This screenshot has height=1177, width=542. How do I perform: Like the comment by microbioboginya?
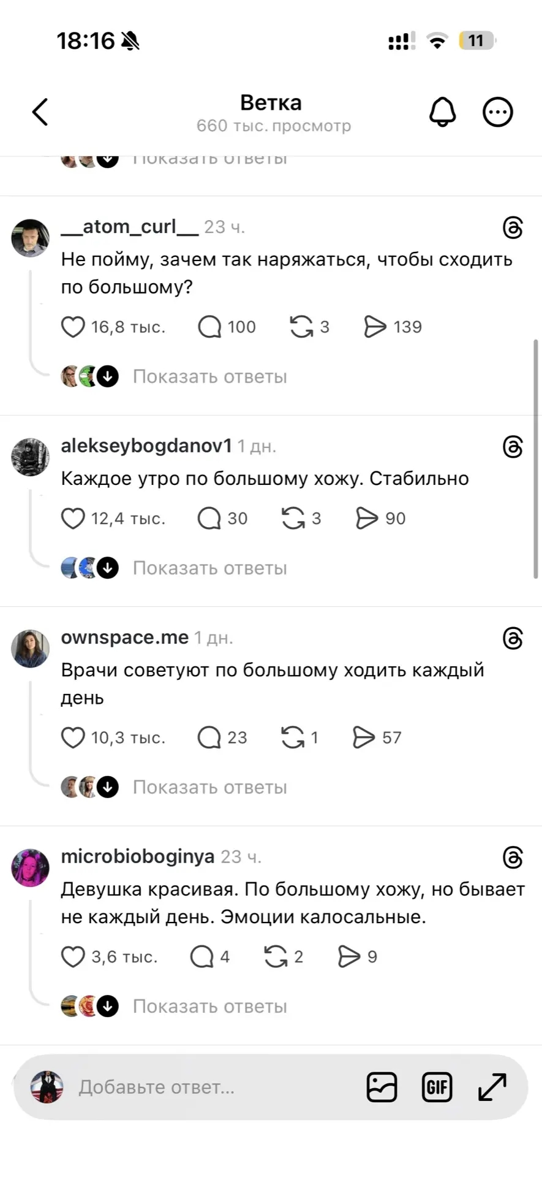73,957
